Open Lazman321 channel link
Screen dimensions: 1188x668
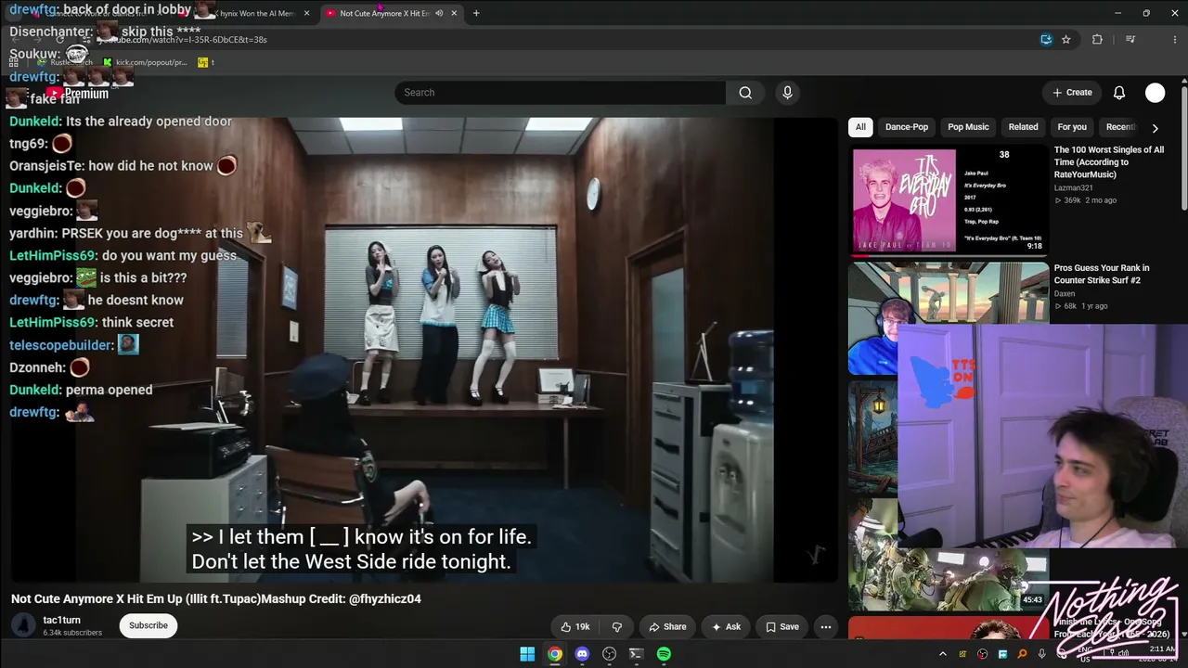coord(1073,187)
